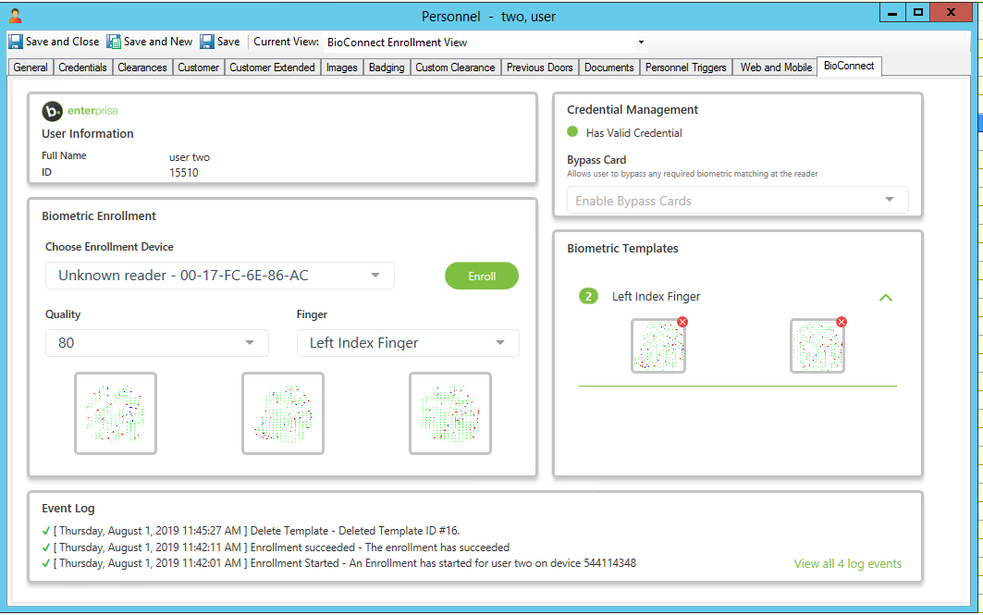The image size is (983, 615).
Task: Switch to the Previous Doors tab
Action: 539,67
